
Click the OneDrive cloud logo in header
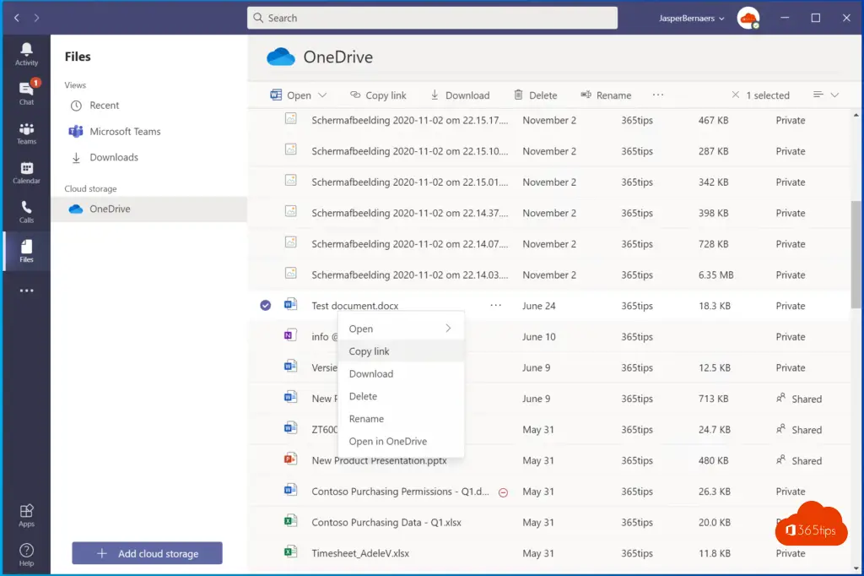[281, 57]
